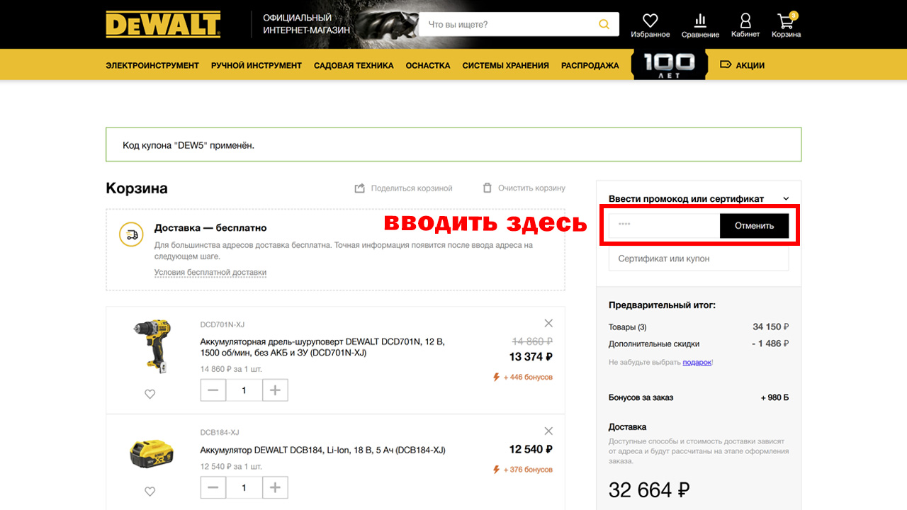
Task: Open Корзина cart icon in header
Action: coord(785,20)
